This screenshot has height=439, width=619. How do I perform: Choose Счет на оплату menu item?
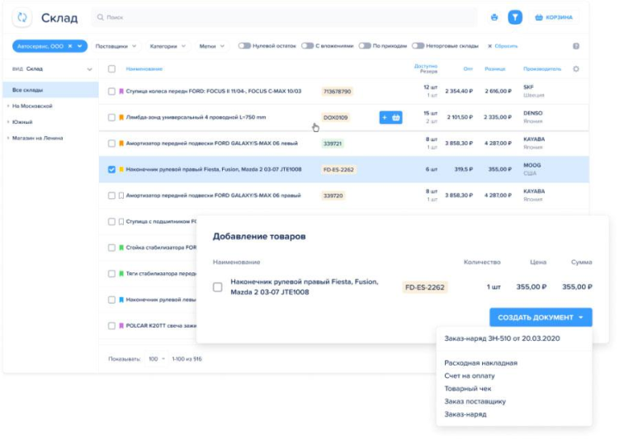point(469,375)
